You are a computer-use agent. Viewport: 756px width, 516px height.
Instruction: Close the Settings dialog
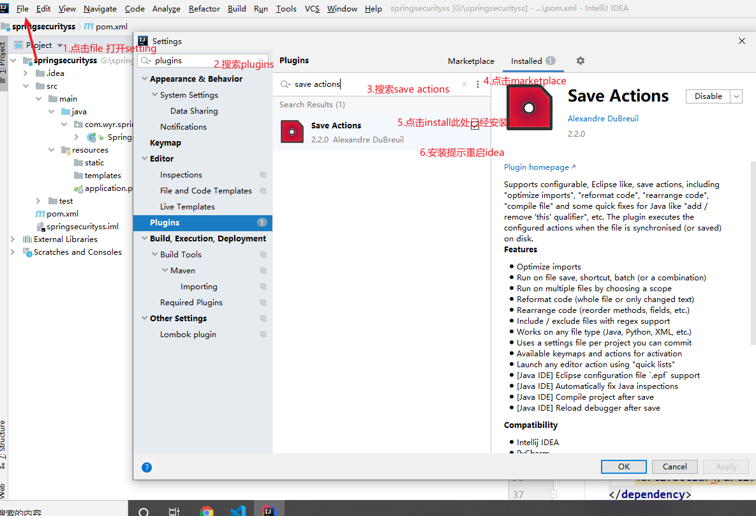pos(741,41)
